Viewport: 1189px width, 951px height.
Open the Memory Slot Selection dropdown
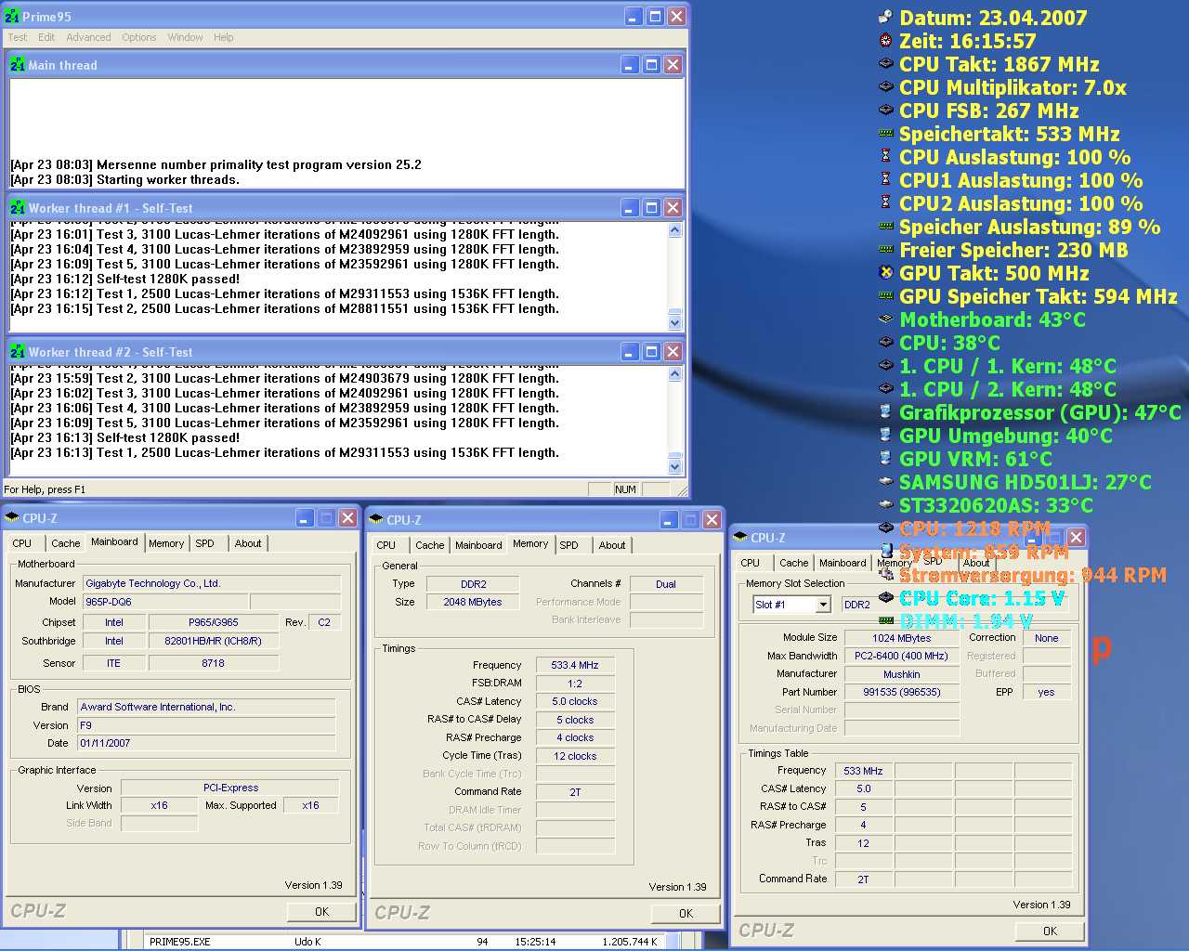[x=823, y=605]
